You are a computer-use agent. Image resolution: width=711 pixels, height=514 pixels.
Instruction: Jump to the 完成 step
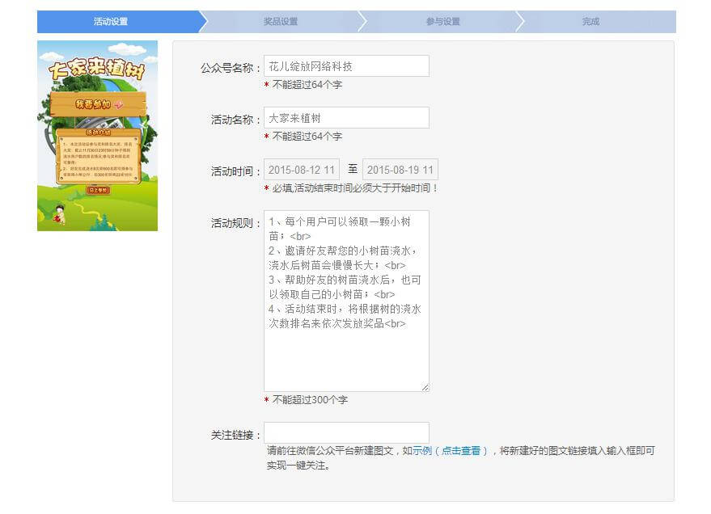[x=590, y=22]
